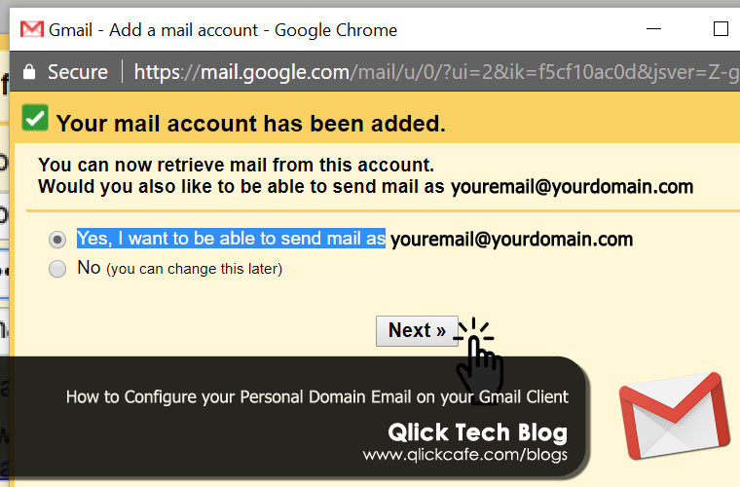740x487 pixels.
Task: Click the Gmail icon in the title bar
Action: coord(32,29)
